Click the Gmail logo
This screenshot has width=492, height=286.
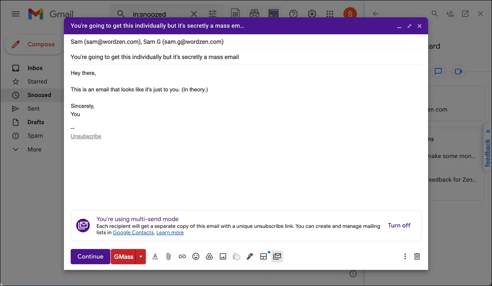(x=50, y=14)
